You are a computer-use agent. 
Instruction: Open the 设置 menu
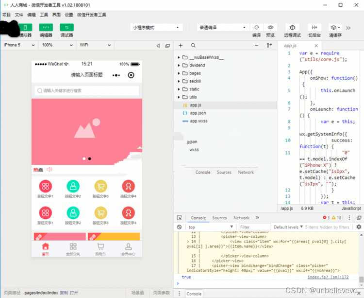69,15
